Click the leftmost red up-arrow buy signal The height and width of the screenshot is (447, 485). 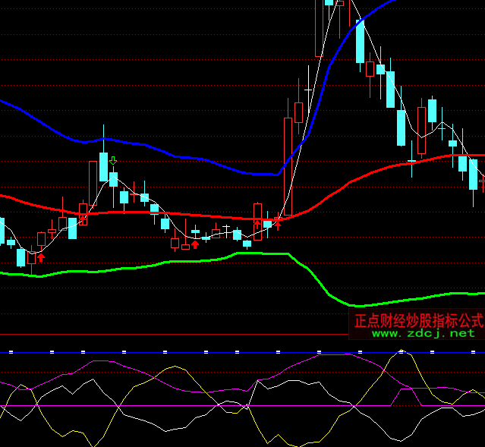[x=41, y=257]
